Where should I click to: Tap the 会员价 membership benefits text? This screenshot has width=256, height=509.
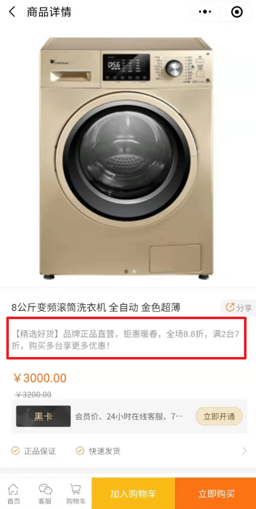pos(129,416)
